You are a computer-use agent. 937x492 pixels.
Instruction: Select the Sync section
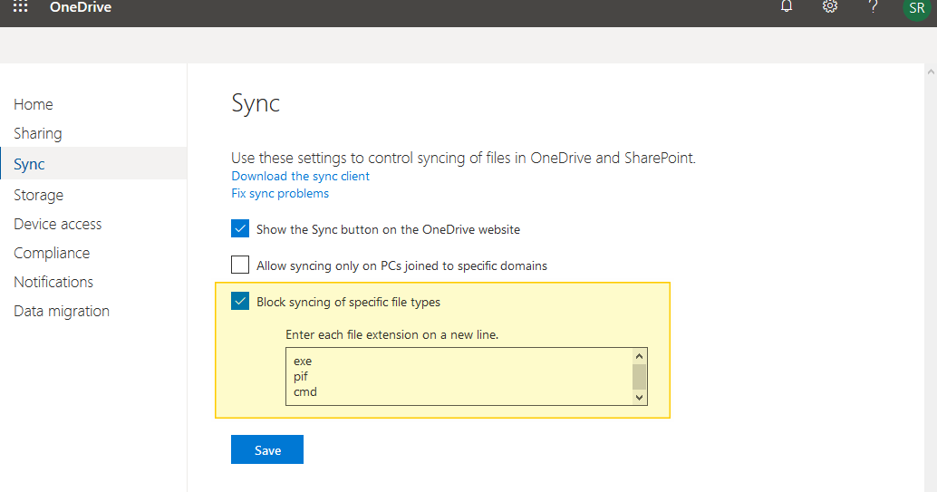click(x=93, y=164)
